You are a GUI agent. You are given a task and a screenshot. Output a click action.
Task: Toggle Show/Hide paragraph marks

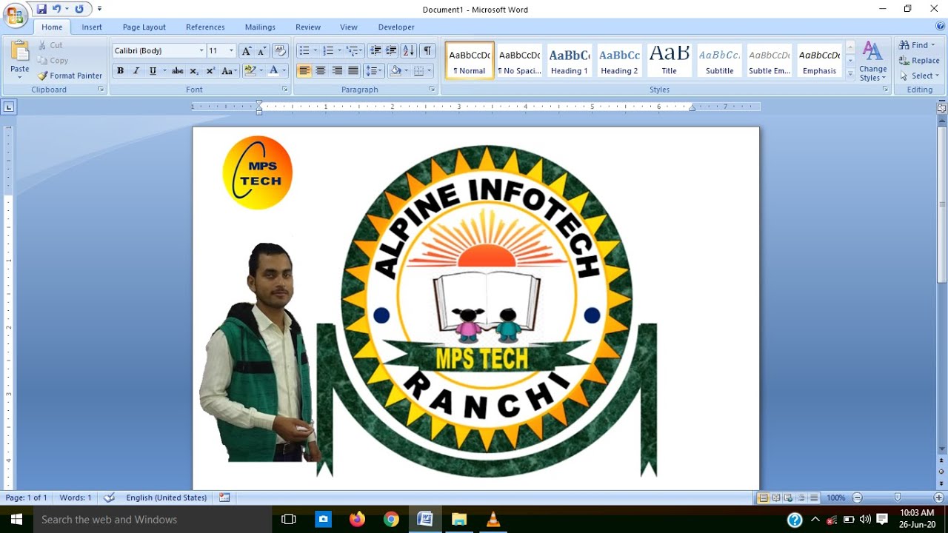coord(427,50)
